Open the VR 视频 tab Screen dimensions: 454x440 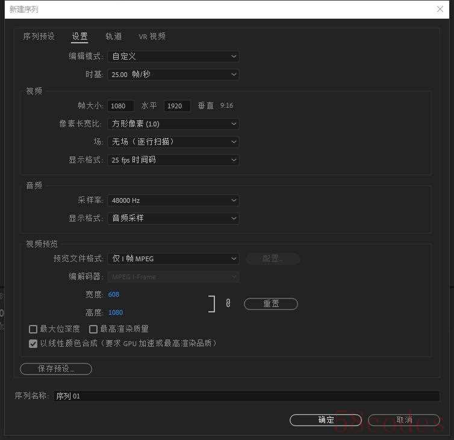[152, 37]
